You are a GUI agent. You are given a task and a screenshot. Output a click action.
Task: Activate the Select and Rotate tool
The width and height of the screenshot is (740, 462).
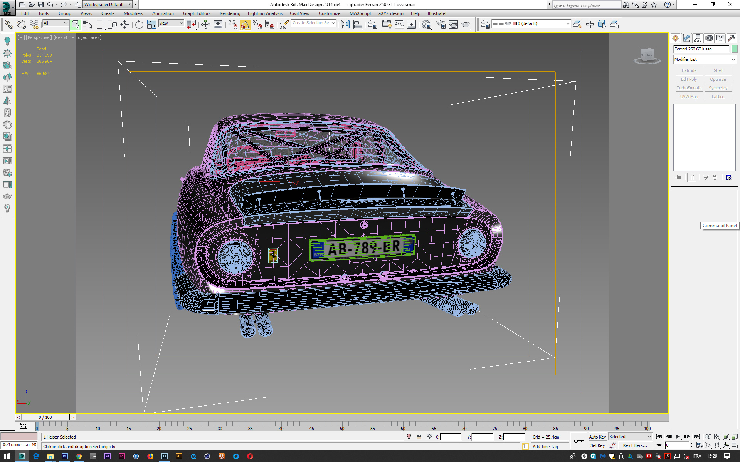[139, 25]
